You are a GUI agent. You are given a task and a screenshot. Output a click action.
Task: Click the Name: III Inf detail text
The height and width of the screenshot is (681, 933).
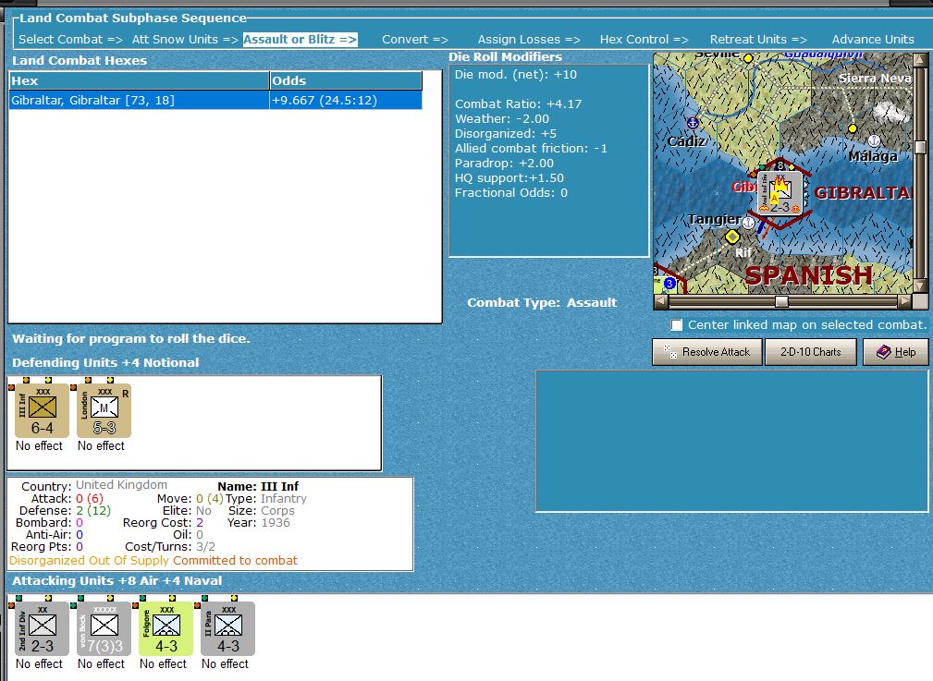pos(258,487)
